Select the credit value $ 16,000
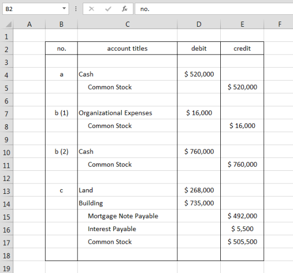The image size is (293, 273). [x=242, y=126]
